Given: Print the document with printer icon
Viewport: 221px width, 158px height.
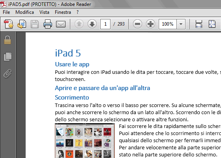Looking at the screenshot, I should (48, 24).
